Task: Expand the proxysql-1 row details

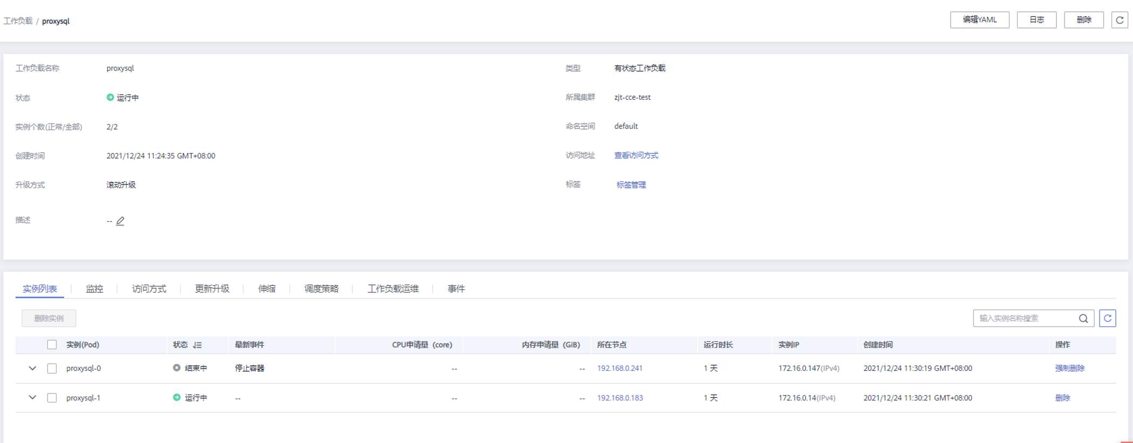Action: [x=32, y=398]
